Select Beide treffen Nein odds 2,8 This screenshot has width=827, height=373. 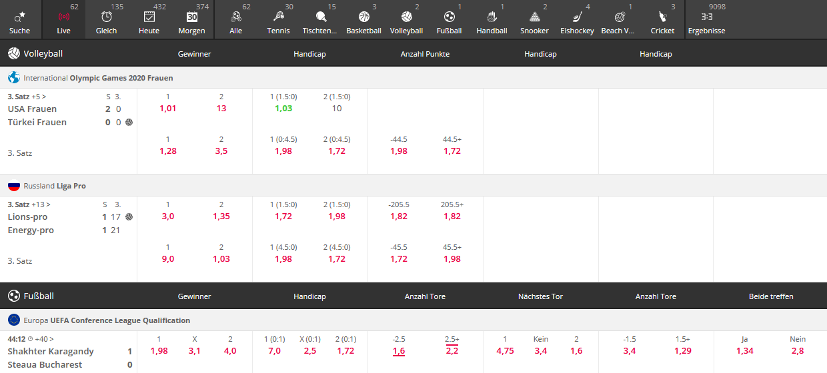pos(798,351)
